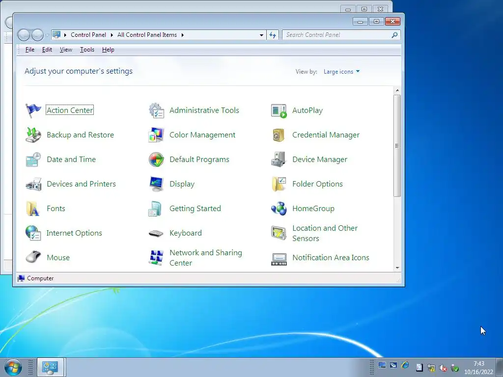Click the scrollbar down arrow
This screenshot has height=377, width=503.
click(x=397, y=268)
